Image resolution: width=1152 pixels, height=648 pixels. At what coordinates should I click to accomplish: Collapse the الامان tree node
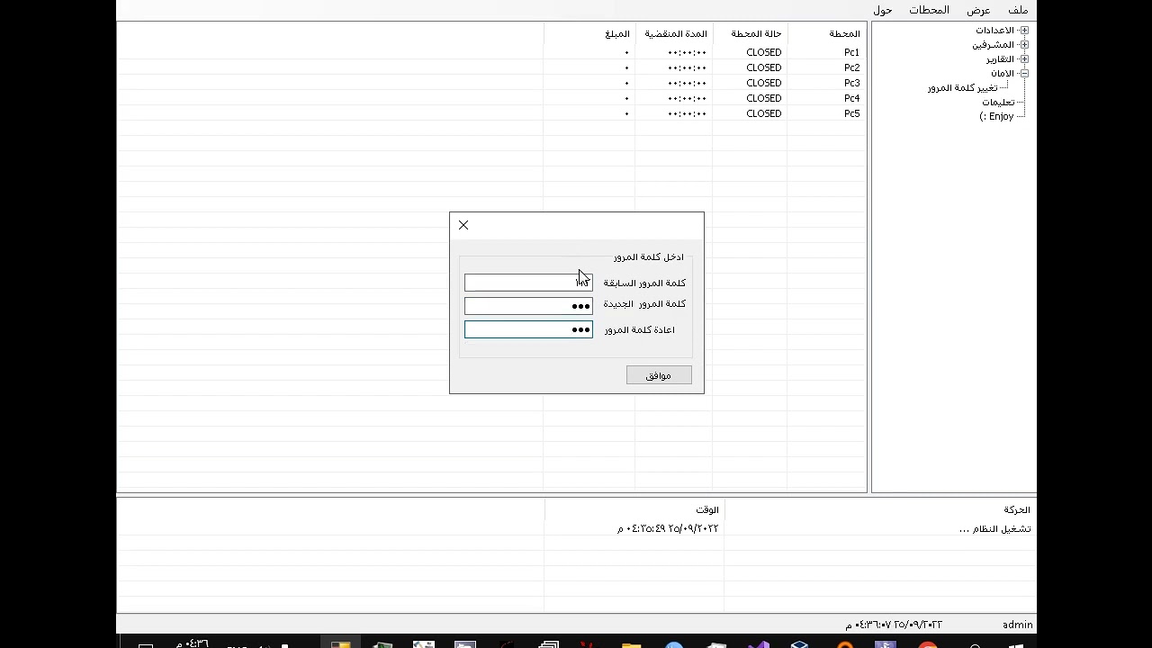click(1024, 74)
